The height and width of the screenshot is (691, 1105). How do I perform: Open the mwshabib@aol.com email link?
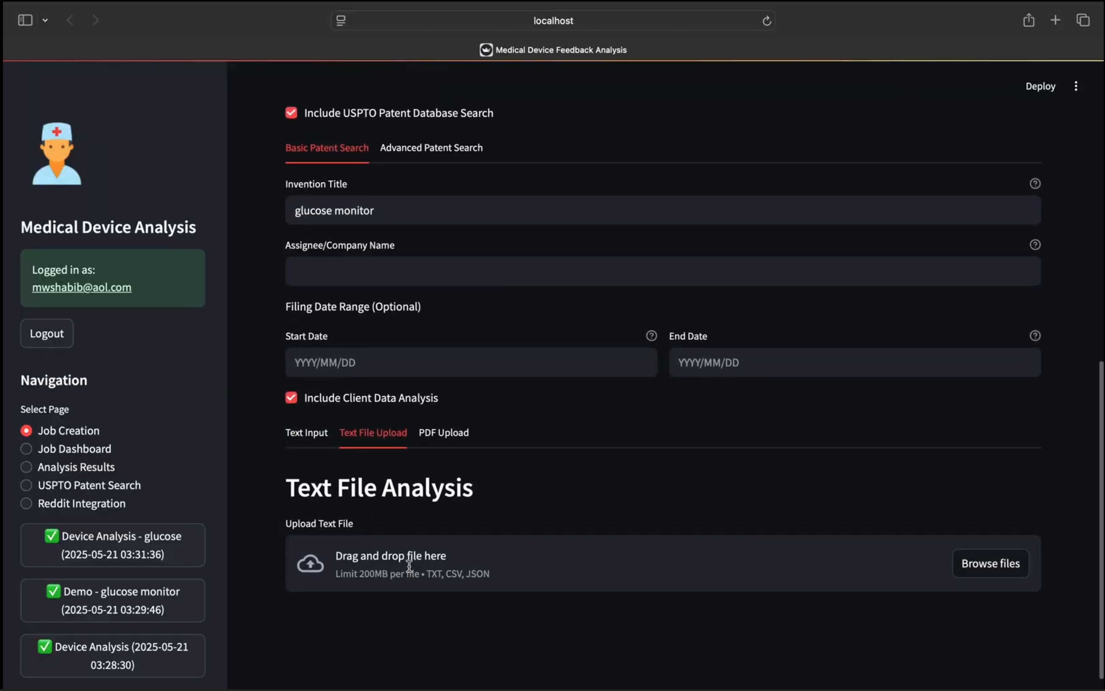pyautogui.click(x=82, y=287)
